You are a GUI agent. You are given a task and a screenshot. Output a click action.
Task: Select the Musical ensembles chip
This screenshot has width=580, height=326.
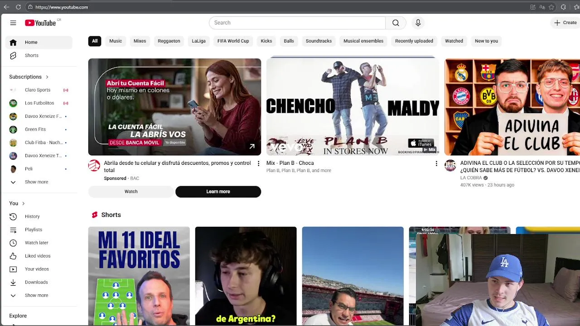(363, 41)
